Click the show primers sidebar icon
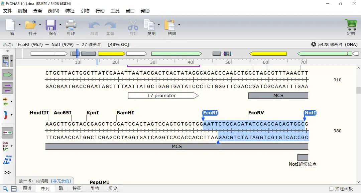The height and width of the screenshot is (193, 361). click(x=7, y=88)
